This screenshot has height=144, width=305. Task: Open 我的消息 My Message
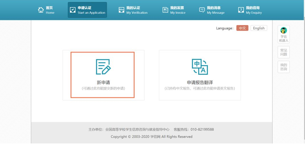(212, 10)
